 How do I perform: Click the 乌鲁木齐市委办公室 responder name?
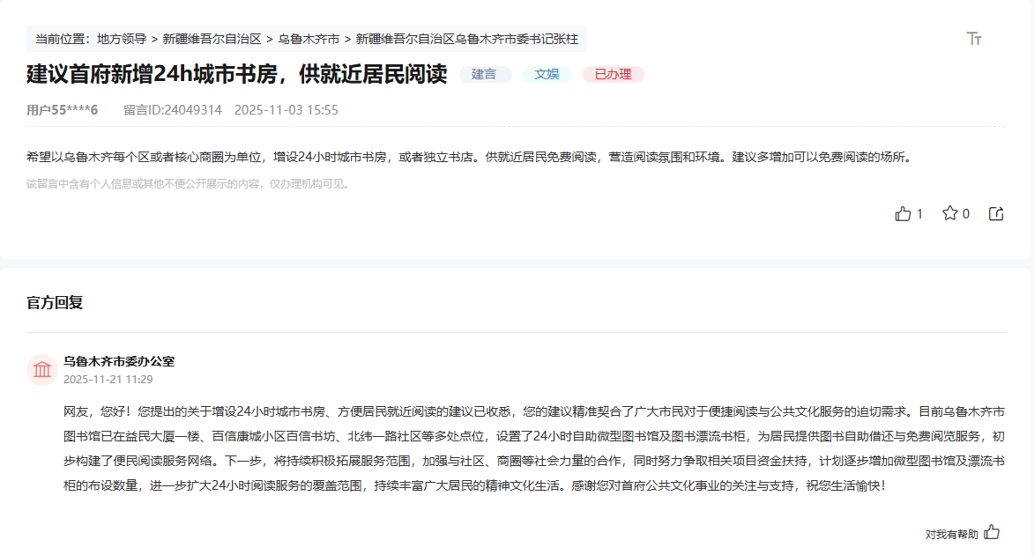[119, 362]
